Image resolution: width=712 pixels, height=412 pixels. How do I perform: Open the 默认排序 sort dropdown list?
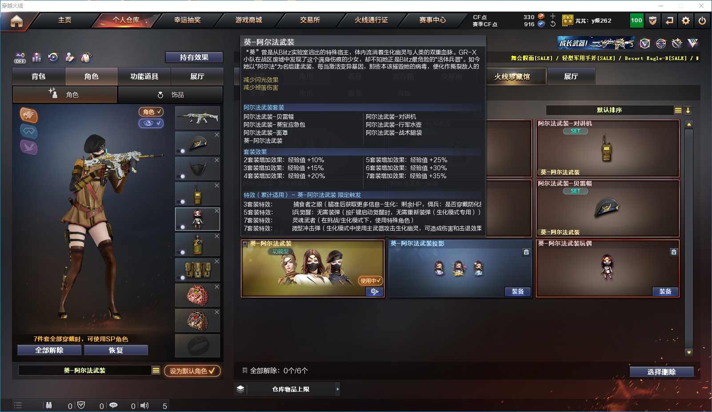[x=678, y=110]
